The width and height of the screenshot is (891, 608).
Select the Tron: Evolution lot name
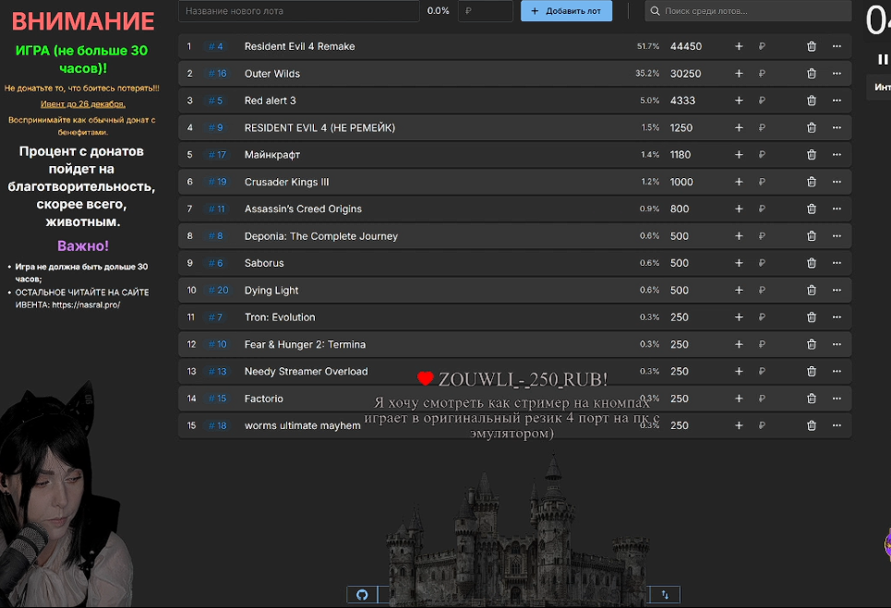tap(280, 317)
